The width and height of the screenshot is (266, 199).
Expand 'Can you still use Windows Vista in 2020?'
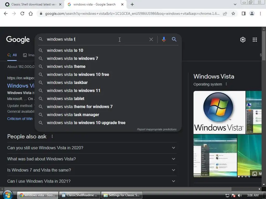tap(92, 148)
